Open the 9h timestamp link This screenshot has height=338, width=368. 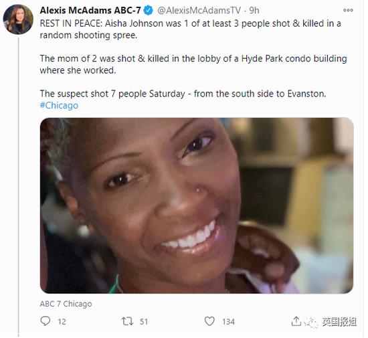click(254, 10)
